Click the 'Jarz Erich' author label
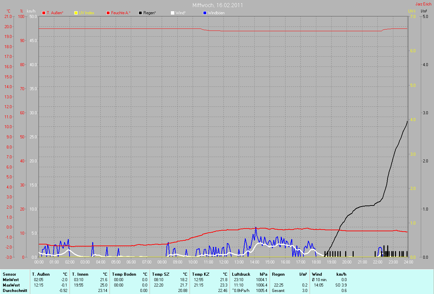Viewport: 434px width, 294px height. [423, 4]
